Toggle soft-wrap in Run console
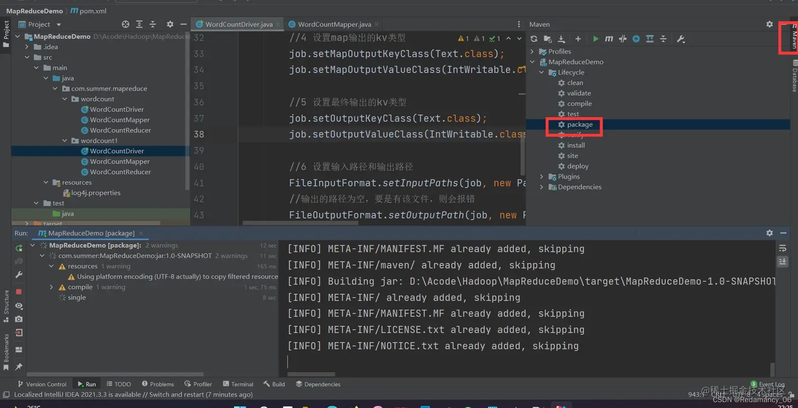The width and height of the screenshot is (798, 408). (783, 248)
